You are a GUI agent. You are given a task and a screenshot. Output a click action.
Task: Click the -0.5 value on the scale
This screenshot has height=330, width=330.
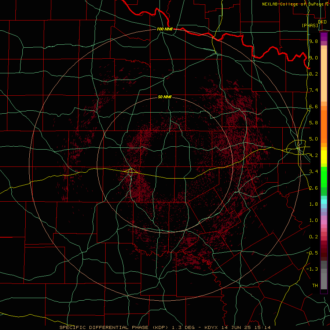312,253
